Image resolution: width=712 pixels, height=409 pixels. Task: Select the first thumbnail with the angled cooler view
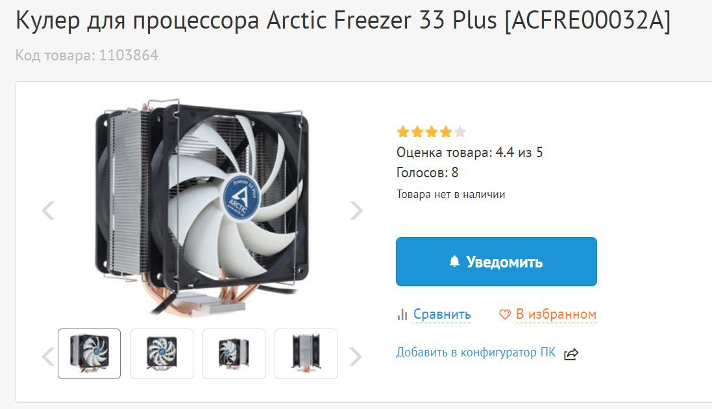90,354
